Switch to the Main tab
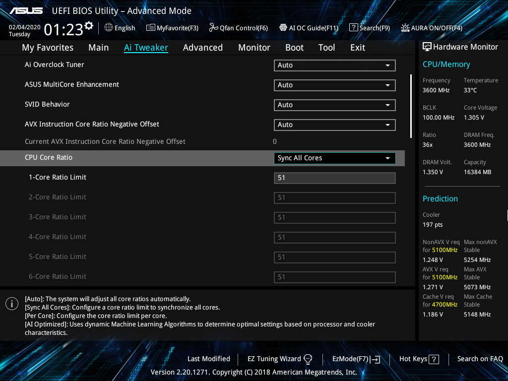The width and height of the screenshot is (508, 381). click(x=99, y=48)
